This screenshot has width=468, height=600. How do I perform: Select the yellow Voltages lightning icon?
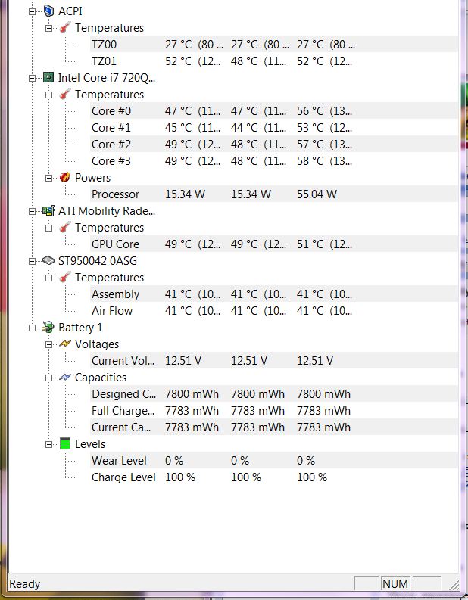(x=65, y=344)
